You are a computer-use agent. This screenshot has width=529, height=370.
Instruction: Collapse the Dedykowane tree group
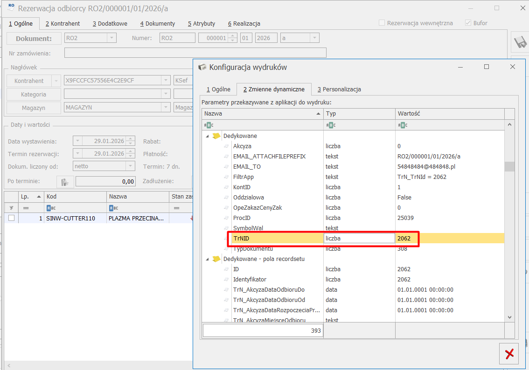tap(207, 136)
